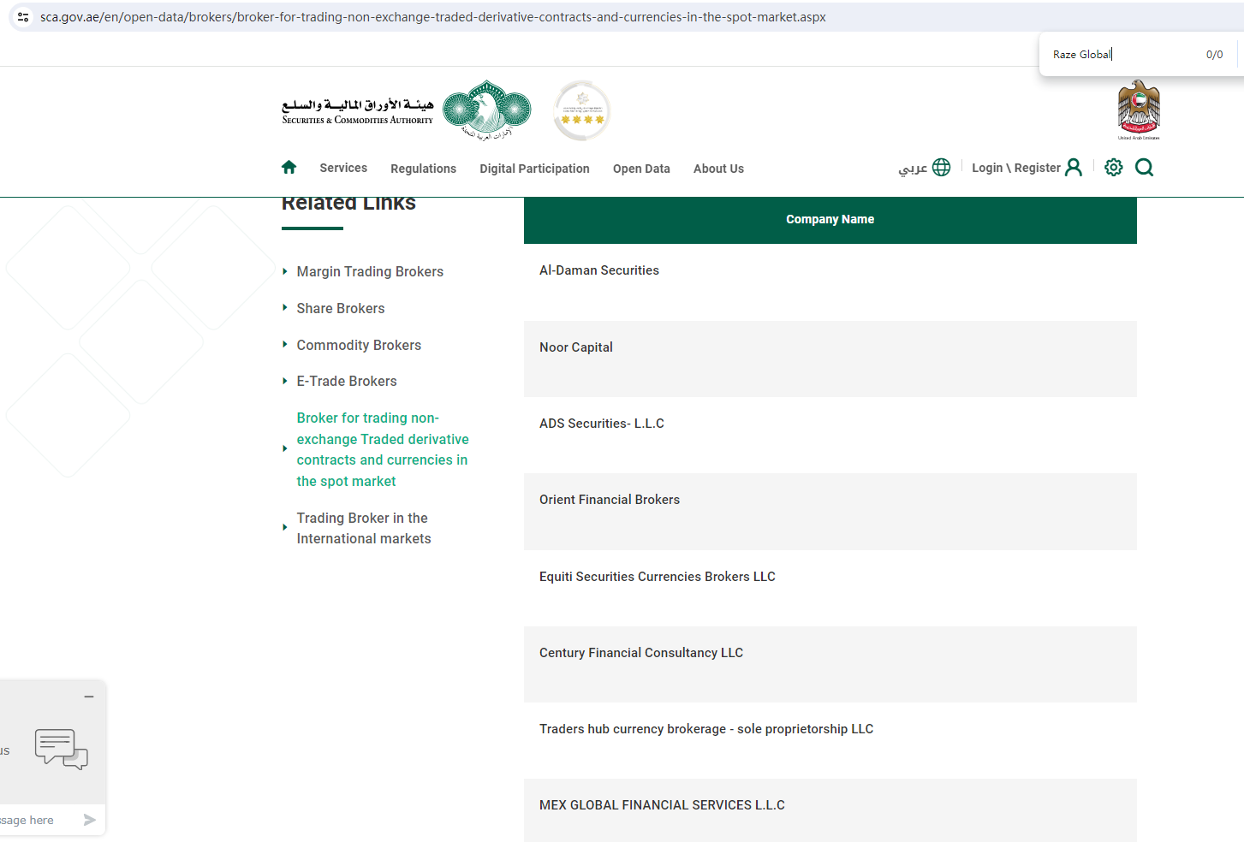Viewport: 1244px width, 842px height.
Task: Select the Al-Daman Securities row
Action: (830, 282)
